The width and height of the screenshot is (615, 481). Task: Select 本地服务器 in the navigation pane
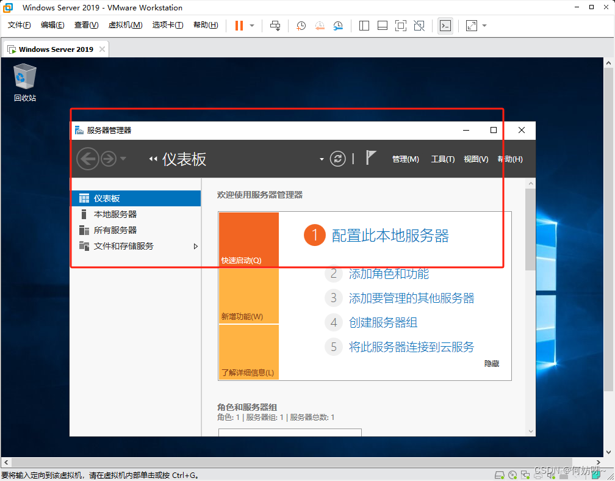click(x=136, y=214)
